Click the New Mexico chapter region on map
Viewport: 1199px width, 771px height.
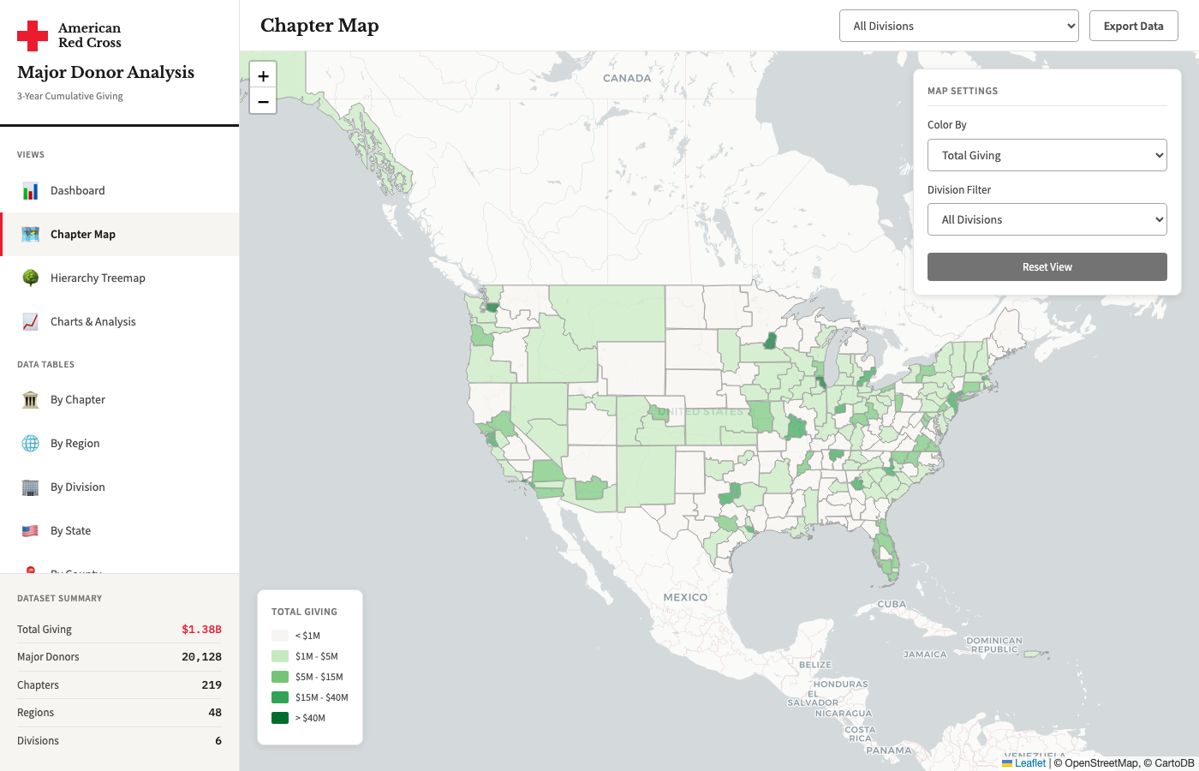(x=646, y=477)
